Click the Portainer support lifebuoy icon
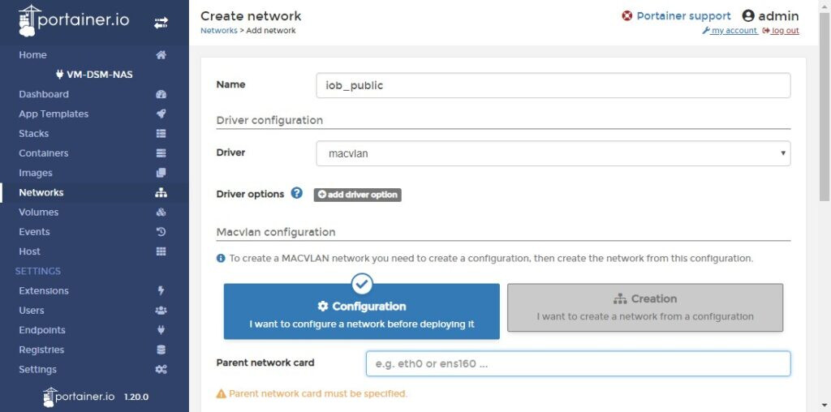 point(627,16)
